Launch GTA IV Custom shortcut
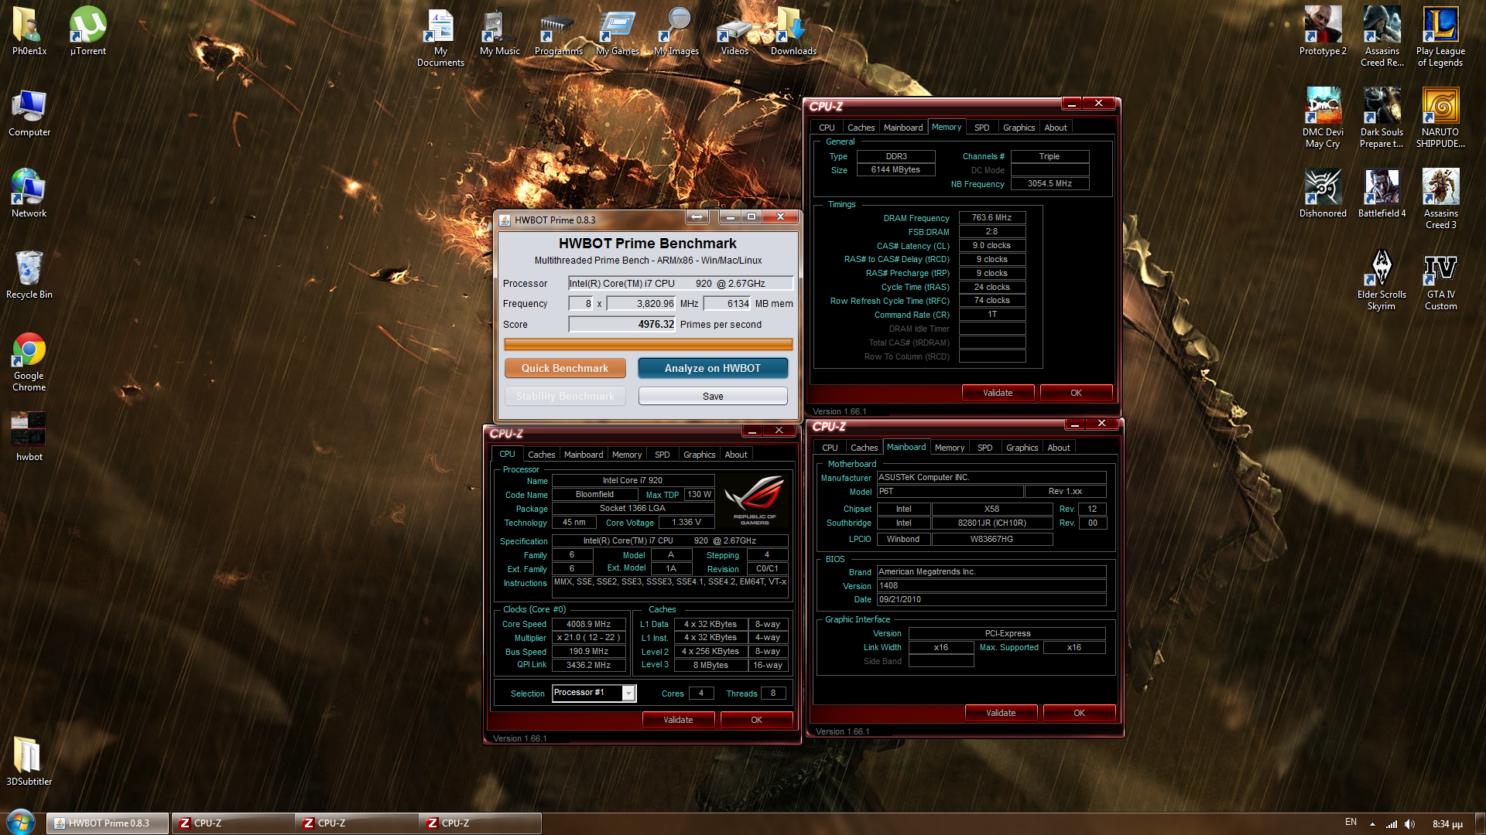Screen dimensions: 1486x835 click(1440, 280)
